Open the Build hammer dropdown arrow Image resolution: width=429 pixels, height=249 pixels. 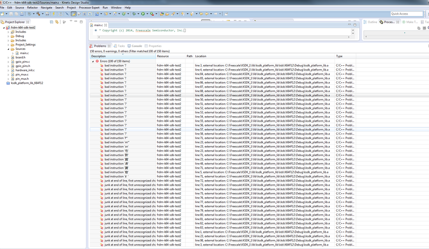tap(43, 14)
